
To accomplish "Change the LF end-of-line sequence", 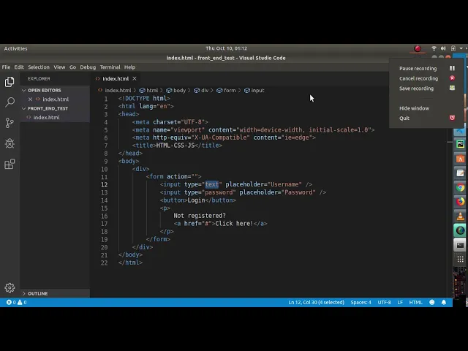I will [x=400, y=302].
